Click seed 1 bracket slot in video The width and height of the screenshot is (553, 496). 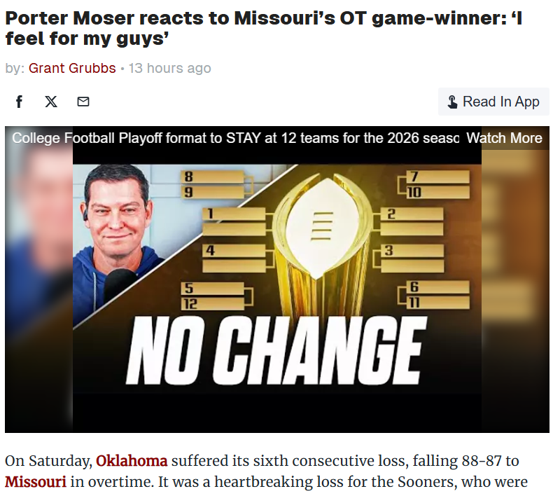(235, 221)
